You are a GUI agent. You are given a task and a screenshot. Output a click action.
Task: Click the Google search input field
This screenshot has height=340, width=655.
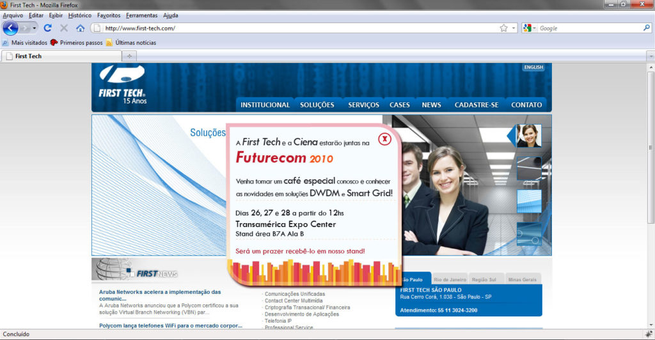pos(590,28)
